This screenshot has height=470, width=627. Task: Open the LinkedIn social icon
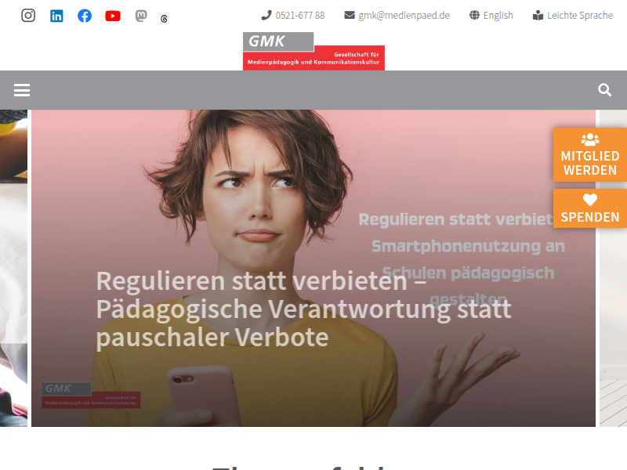click(56, 16)
